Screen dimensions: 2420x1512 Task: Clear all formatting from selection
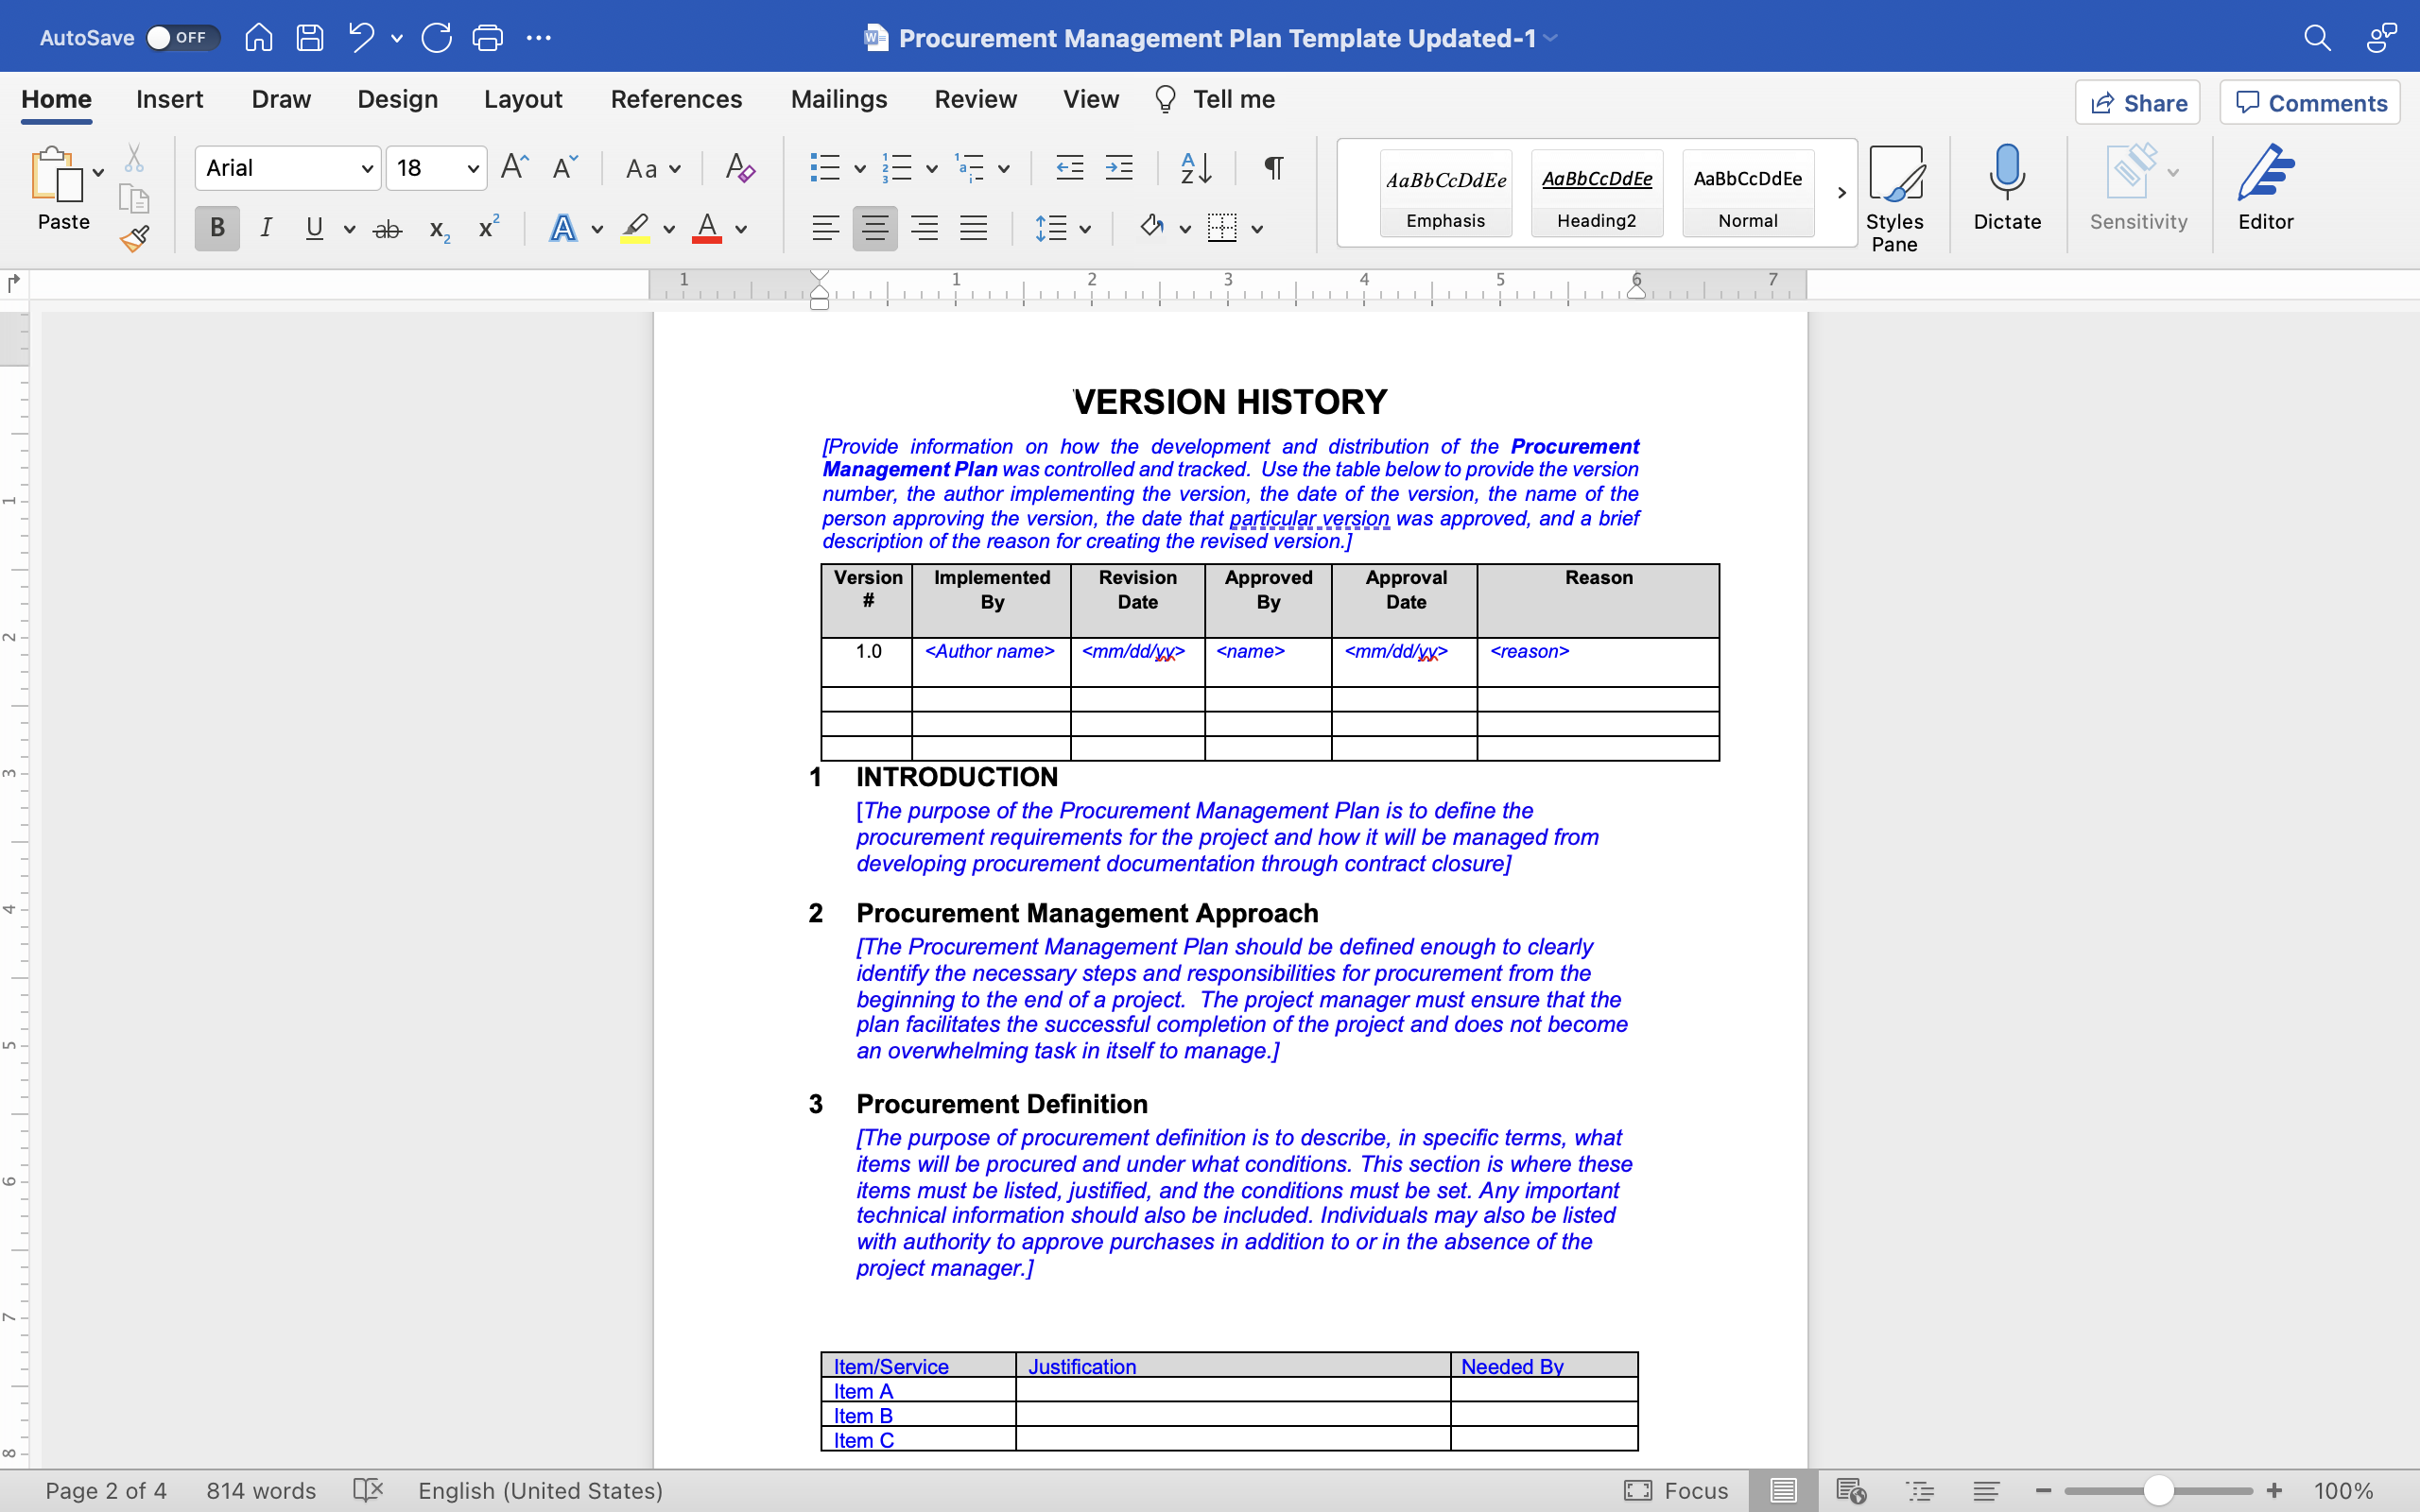click(740, 168)
